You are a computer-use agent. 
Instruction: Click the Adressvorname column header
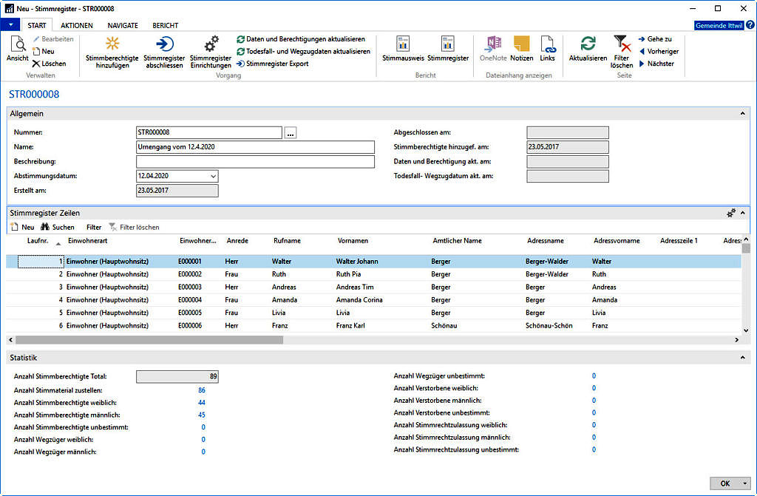coord(617,240)
